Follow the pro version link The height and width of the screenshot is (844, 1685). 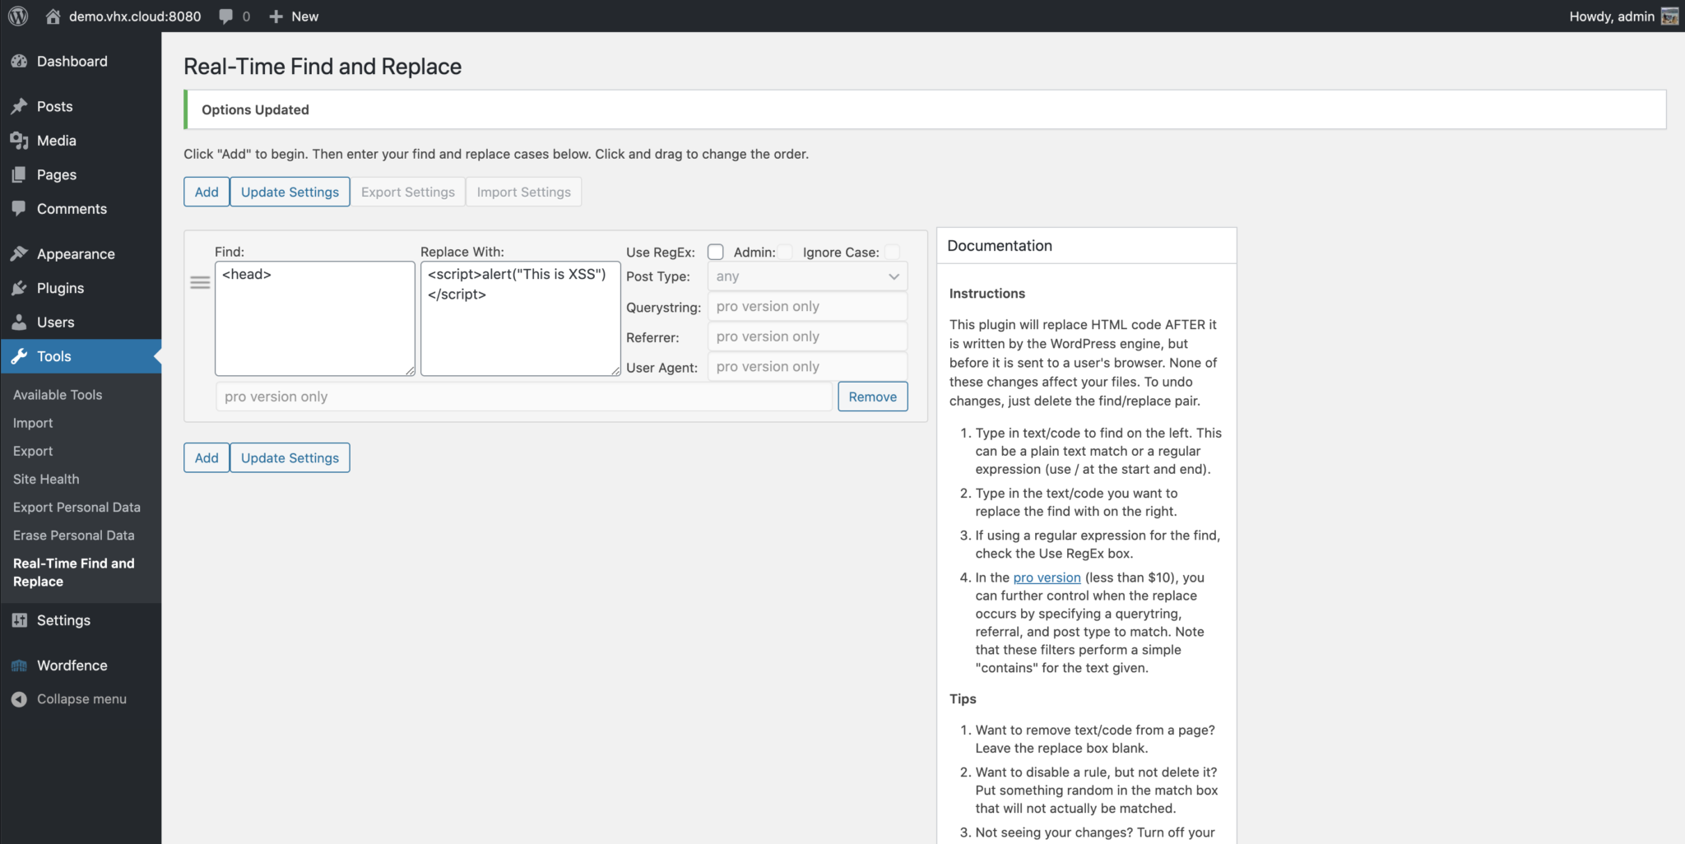coord(1047,577)
